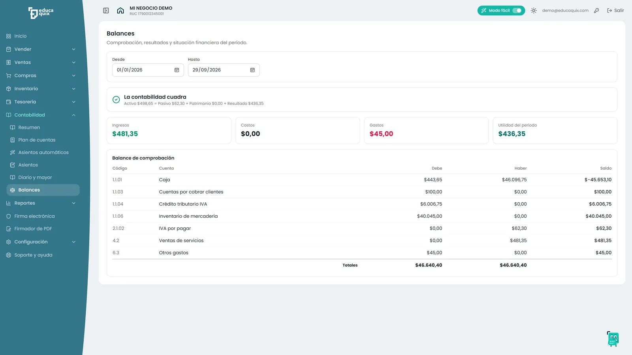Expand the Inventario menu chevron

(x=73, y=89)
